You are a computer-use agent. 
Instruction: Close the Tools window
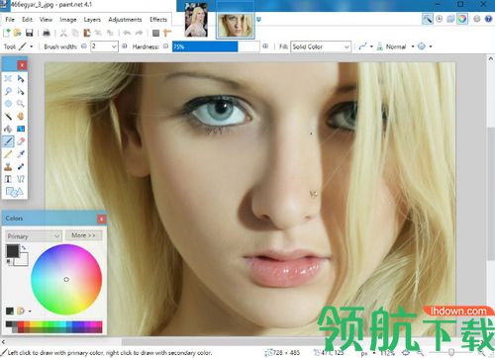click(x=22, y=65)
